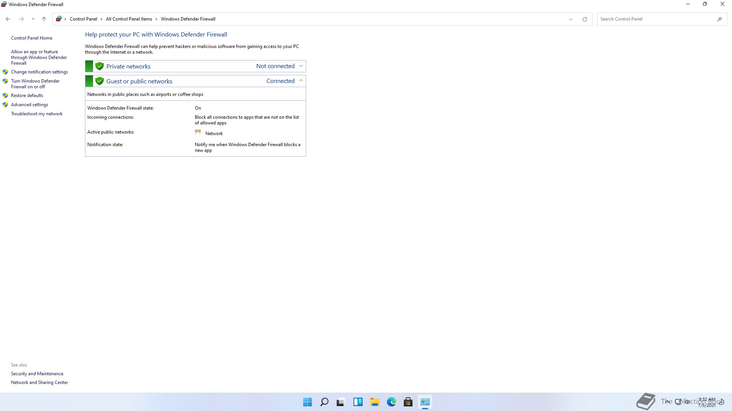Click shield icon beside Restore defaults
Image resolution: width=732 pixels, height=411 pixels.
5,96
